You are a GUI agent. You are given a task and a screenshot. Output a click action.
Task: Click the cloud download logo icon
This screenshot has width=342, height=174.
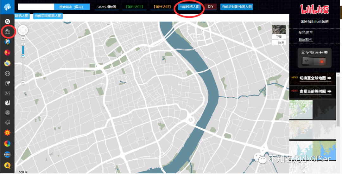[x=7, y=7]
